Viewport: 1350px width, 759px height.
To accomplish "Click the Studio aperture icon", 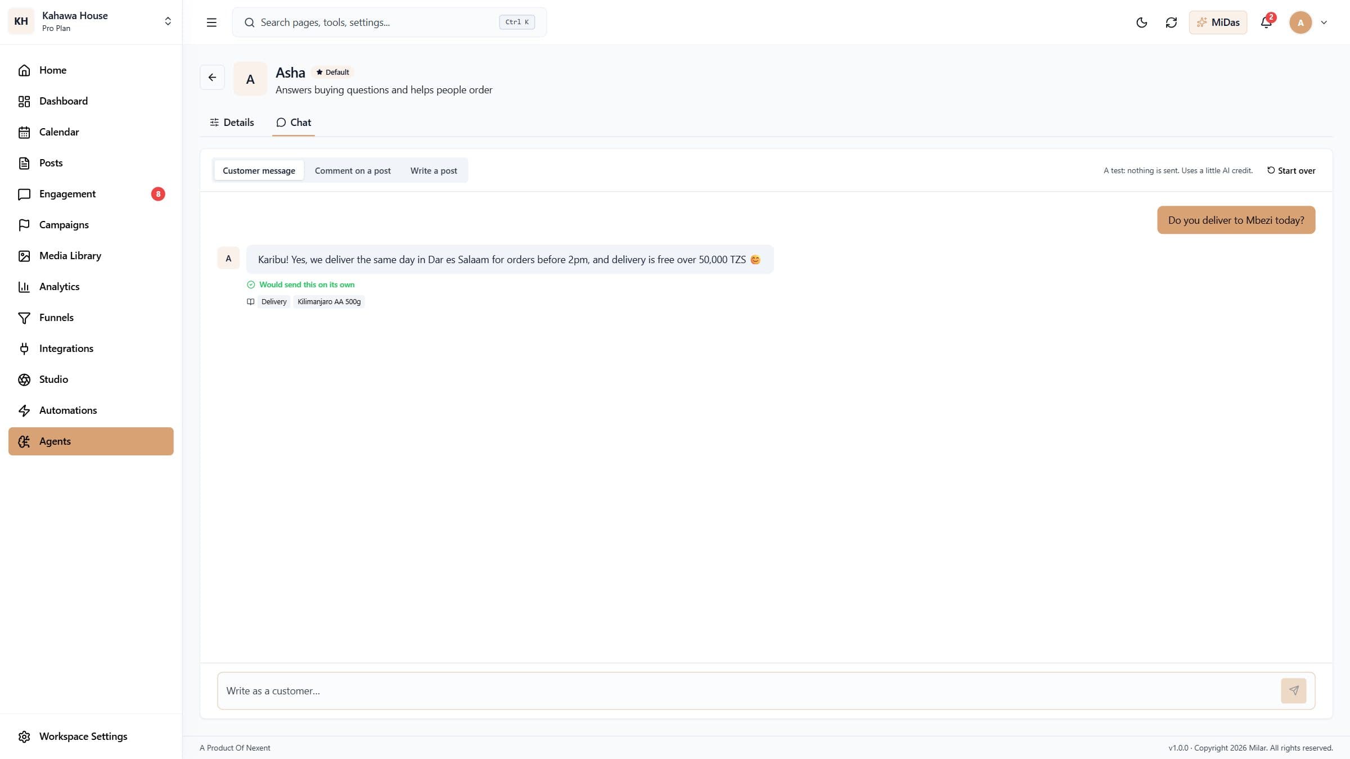I will (x=24, y=379).
